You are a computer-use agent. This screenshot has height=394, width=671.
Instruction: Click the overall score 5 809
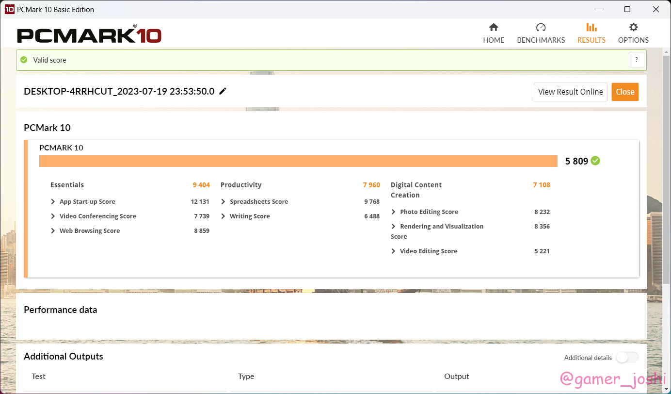(x=576, y=161)
